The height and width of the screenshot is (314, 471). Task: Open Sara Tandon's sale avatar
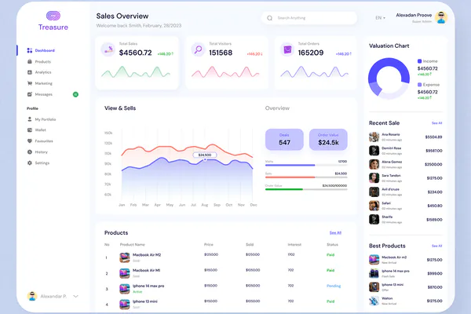coord(374,178)
